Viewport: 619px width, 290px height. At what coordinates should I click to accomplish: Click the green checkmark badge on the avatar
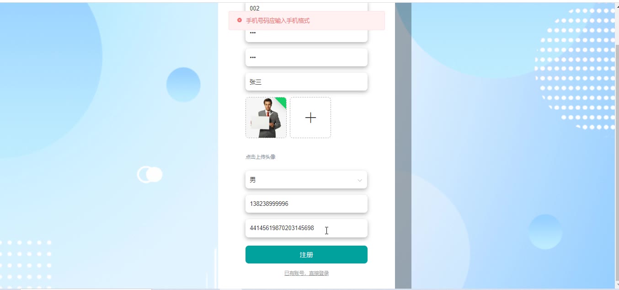pos(282,102)
